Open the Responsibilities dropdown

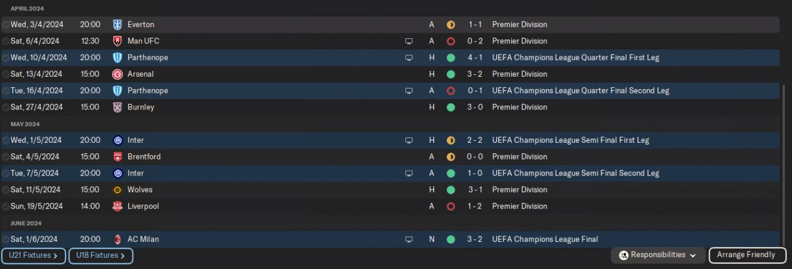coord(658,255)
